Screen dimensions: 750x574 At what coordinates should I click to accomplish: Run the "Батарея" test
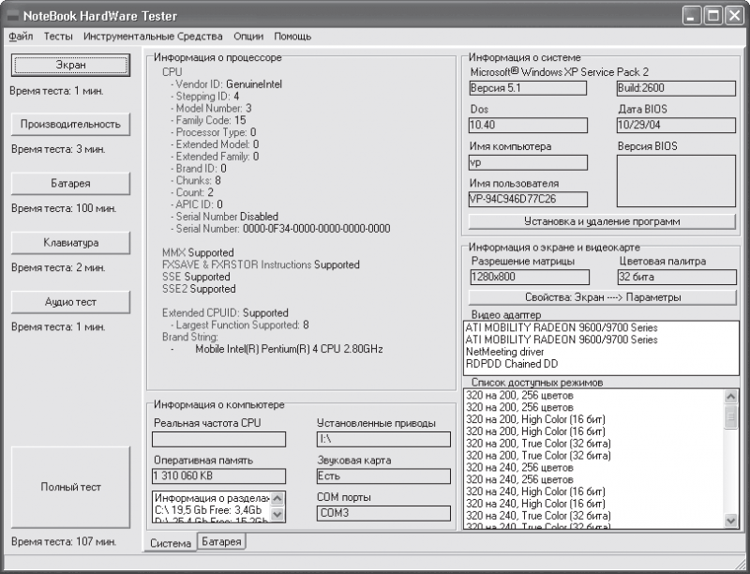point(70,183)
